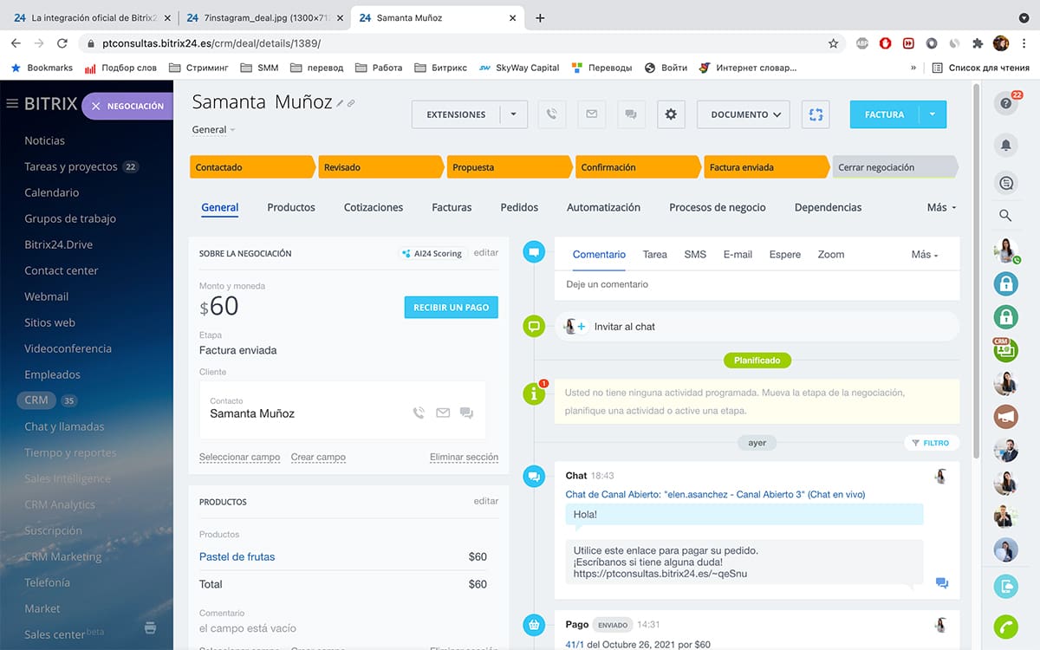The width and height of the screenshot is (1040, 650).
Task: Click the comment input field
Action: point(754,284)
